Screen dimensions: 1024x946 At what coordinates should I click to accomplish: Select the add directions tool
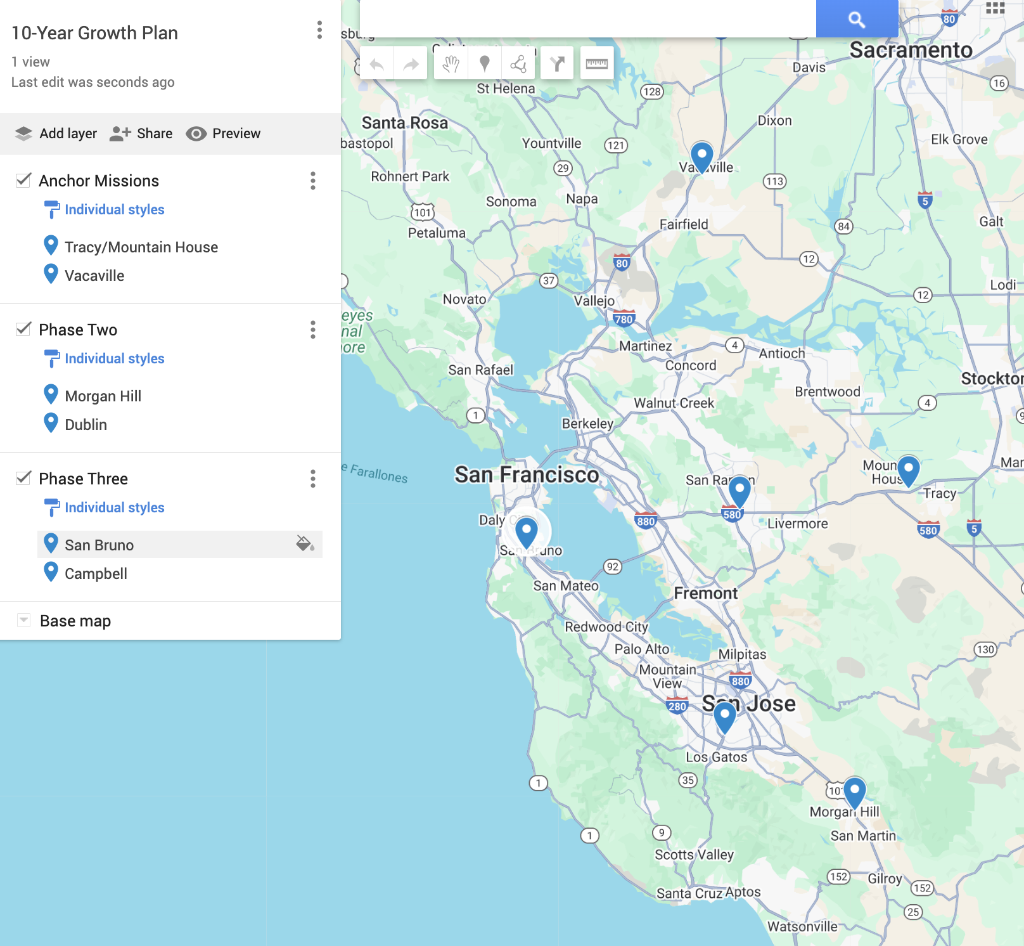[x=558, y=63]
